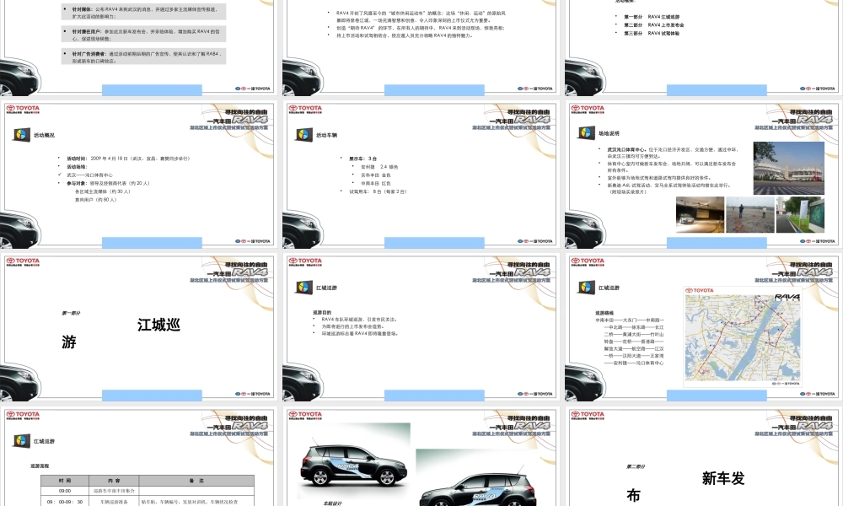
Task: Click the 巡游目的 heading
Action: (322, 312)
